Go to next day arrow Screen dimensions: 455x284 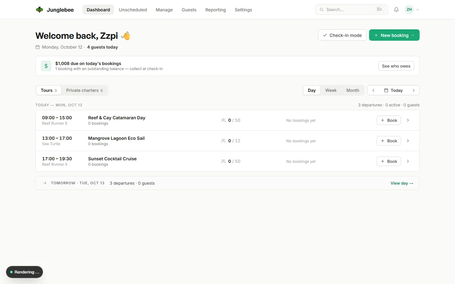(x=414, y=90)
